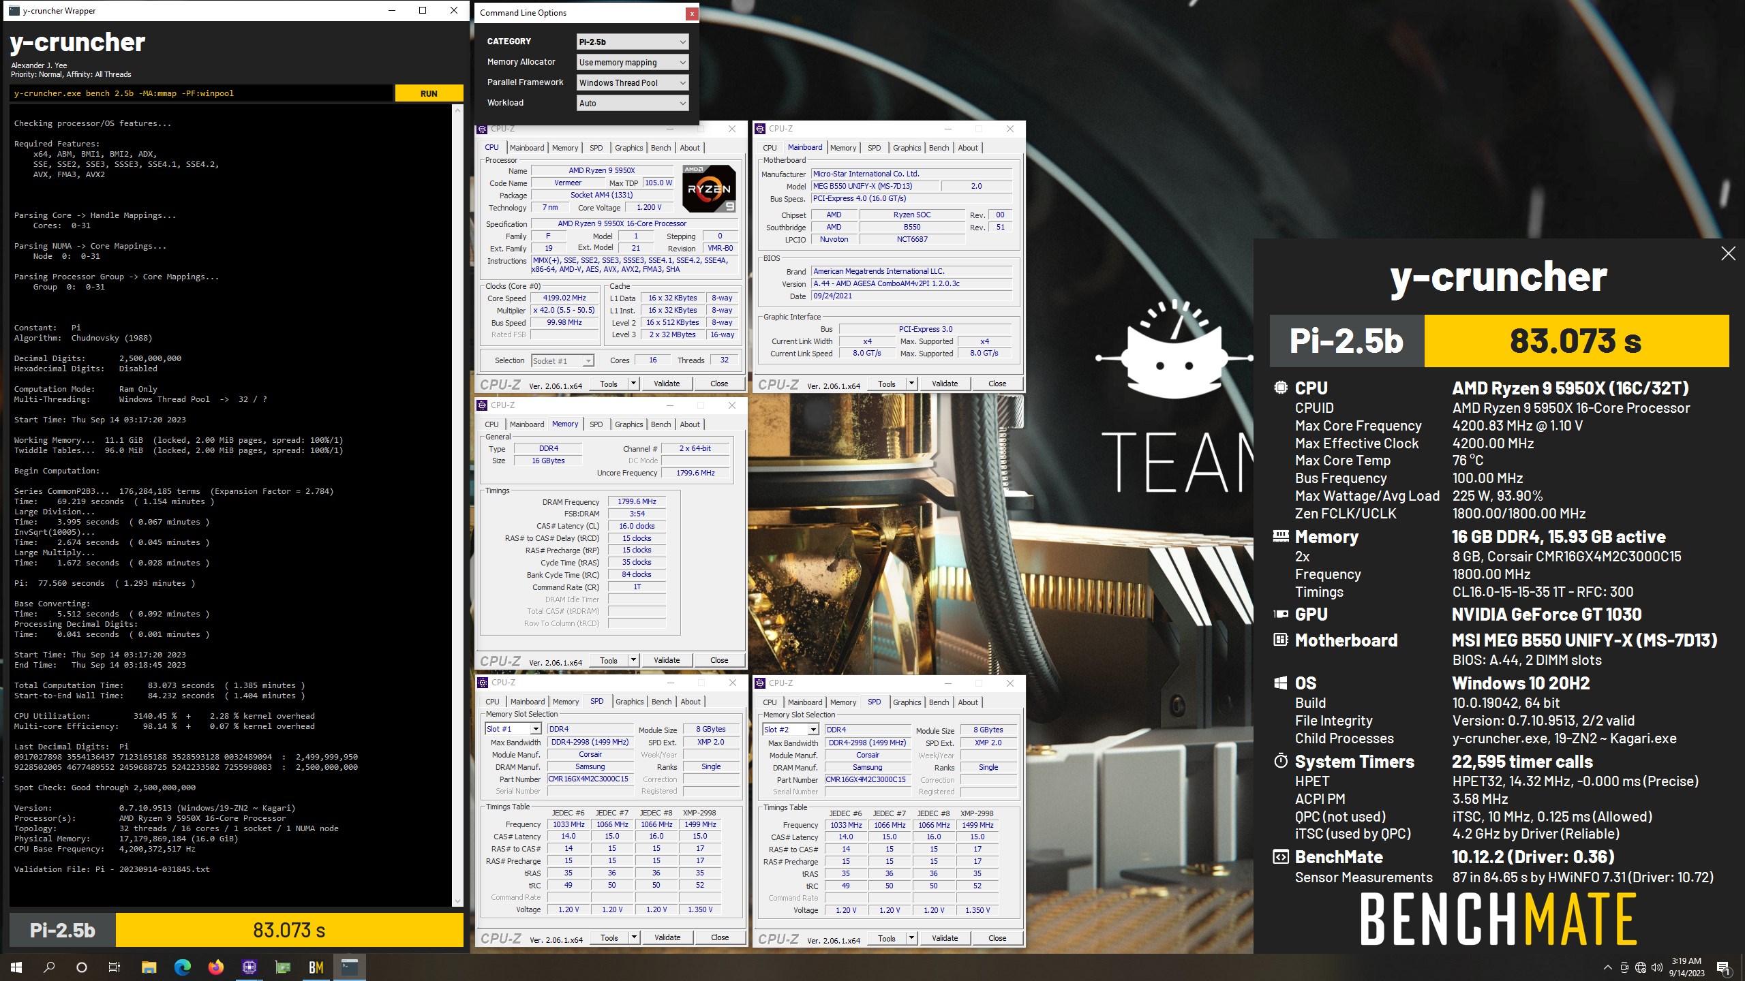Click the Ryzen 9 logo in CPU-Z

709,189
